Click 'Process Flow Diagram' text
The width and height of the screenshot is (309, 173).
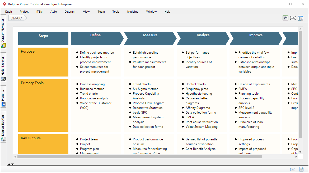pyautogui.click(x=149, y=103)
